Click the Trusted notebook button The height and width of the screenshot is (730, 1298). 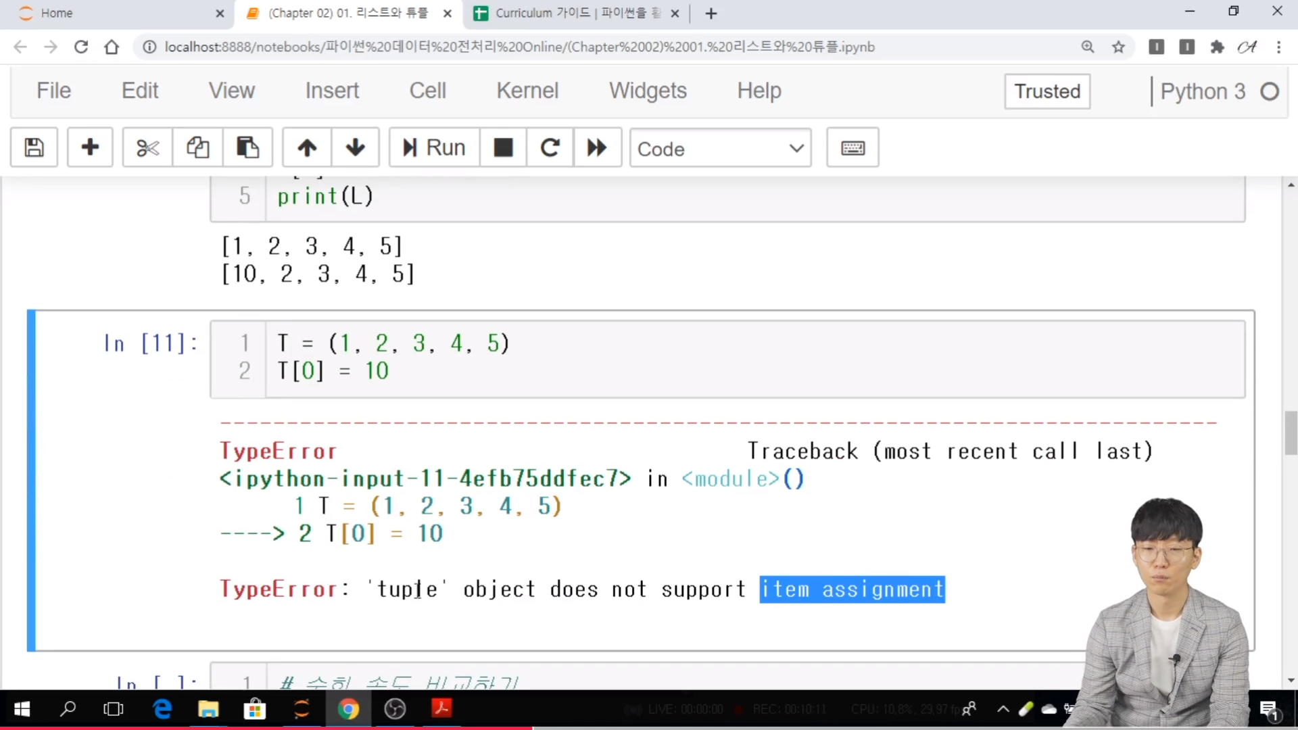click(1047, 91)
